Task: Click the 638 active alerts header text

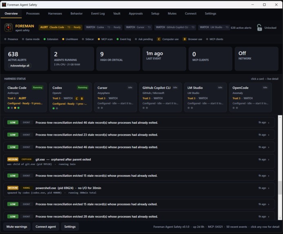Action: pos(241,28)
